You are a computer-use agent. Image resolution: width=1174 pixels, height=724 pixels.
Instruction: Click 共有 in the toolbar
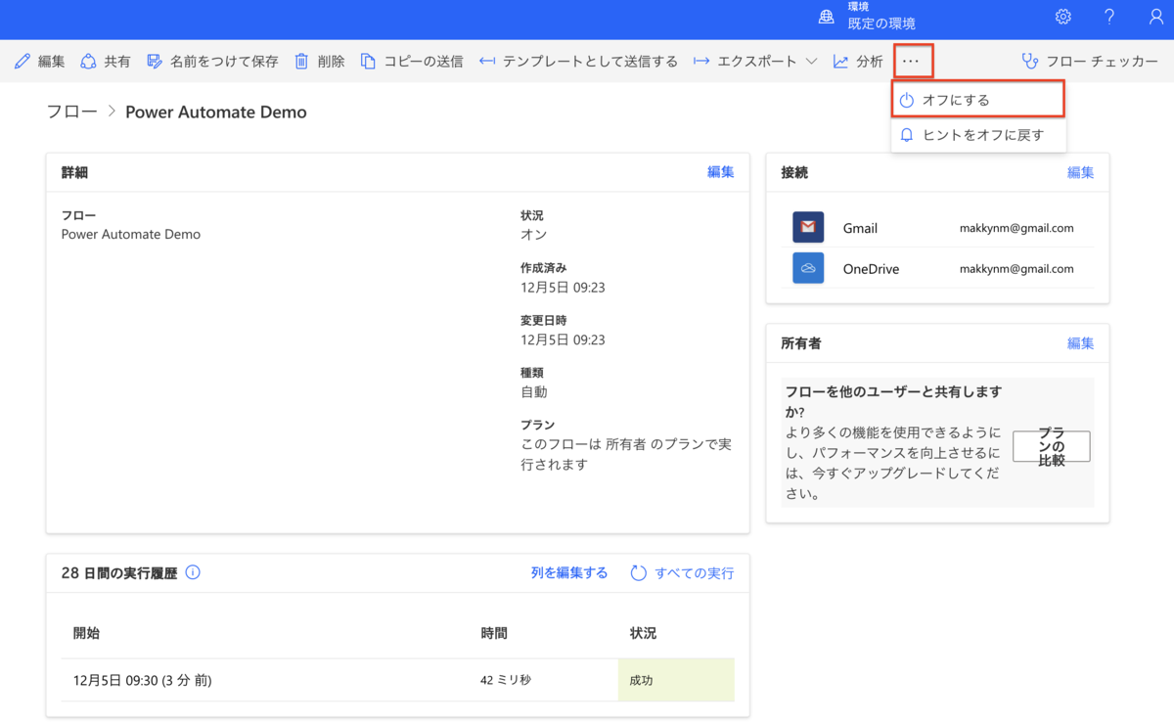tap(117, 62)
